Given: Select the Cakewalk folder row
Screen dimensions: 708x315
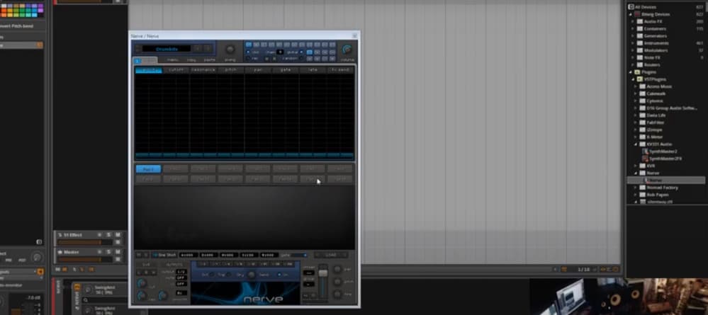Looking at the screenshot, I should [x=666, y=93].
